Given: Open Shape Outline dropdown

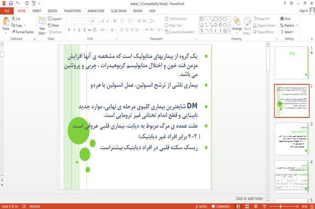Looking at the screenshot, I should 265,25.
